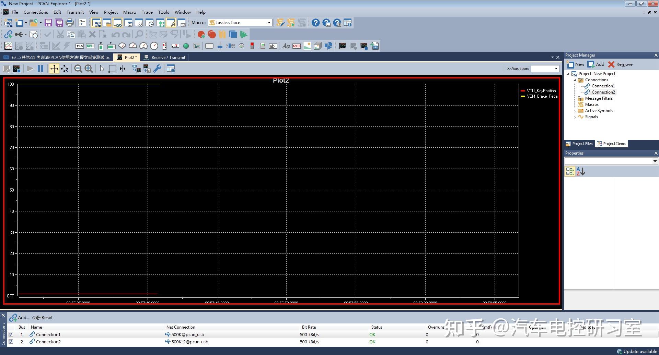
Task: Pause the plot with the pause icon
Action: pyautogui.click(x=41, y=69)
